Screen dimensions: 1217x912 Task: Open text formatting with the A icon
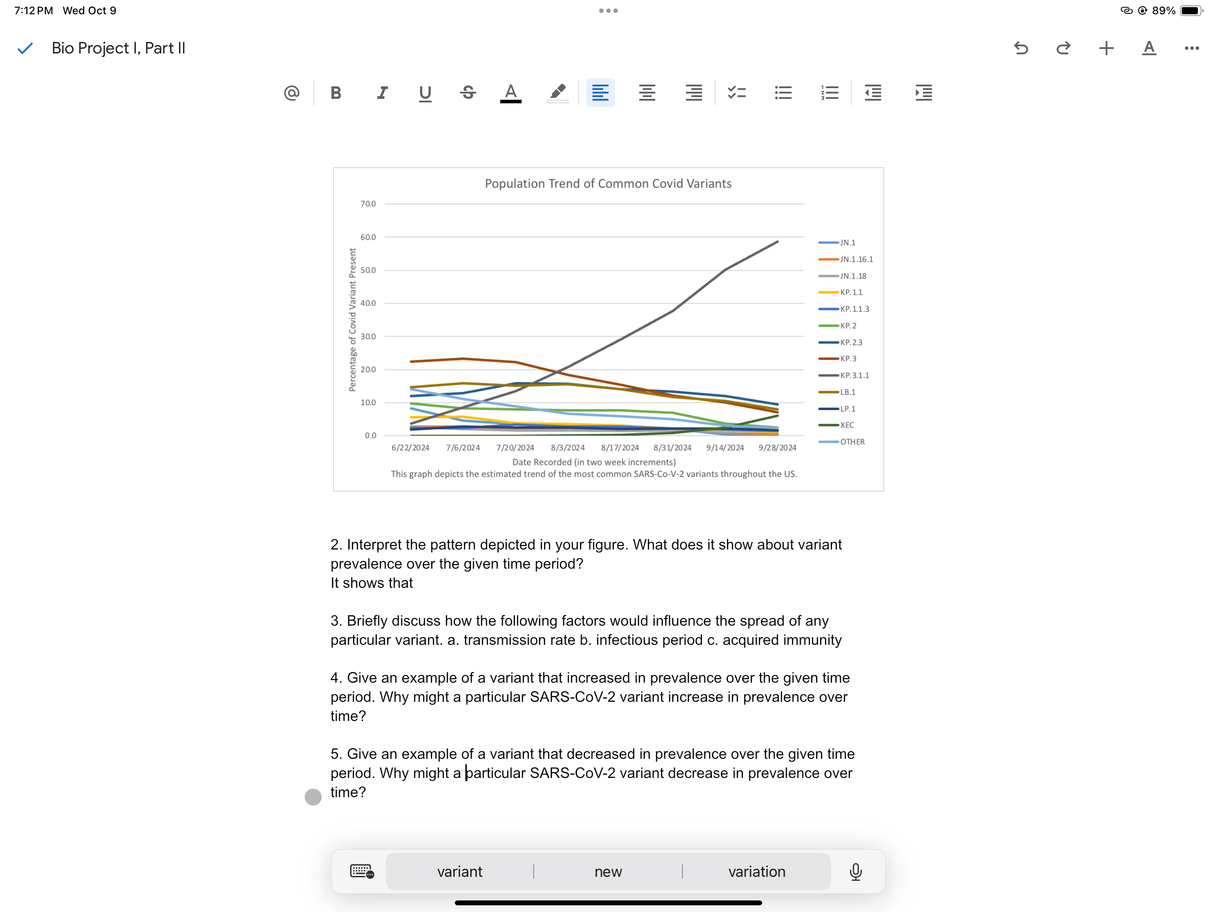[x=1149, y=49]
